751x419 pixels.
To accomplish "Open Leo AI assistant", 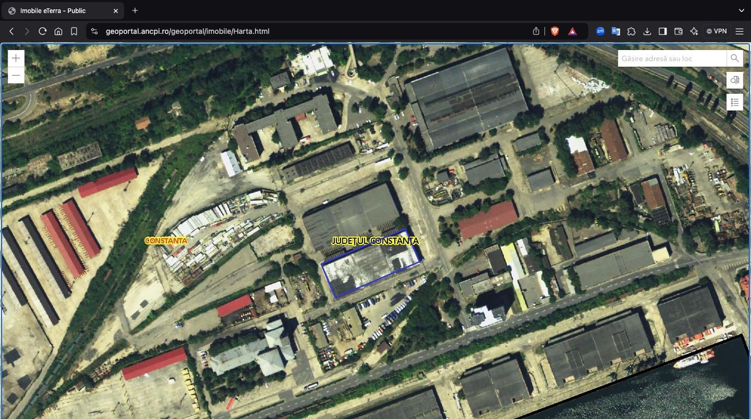I will [693, 31].
